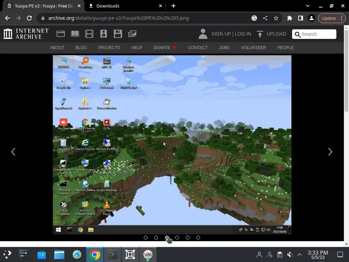The width and height of the screenshot is (349, 262).
Task: Open clipboard tray icon
Action: click(279, 254)
